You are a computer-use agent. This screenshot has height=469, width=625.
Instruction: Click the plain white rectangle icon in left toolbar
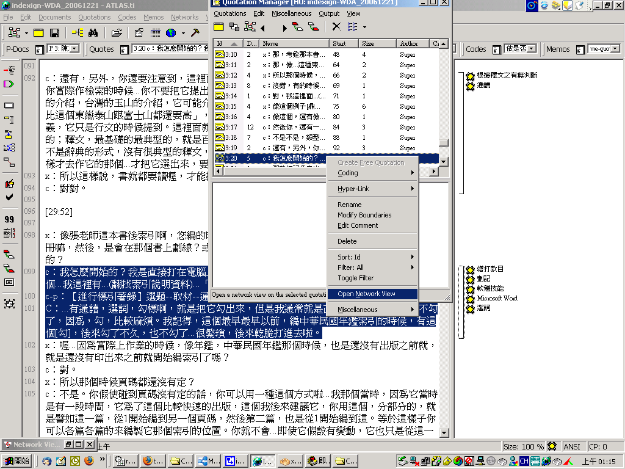[9, 106]
